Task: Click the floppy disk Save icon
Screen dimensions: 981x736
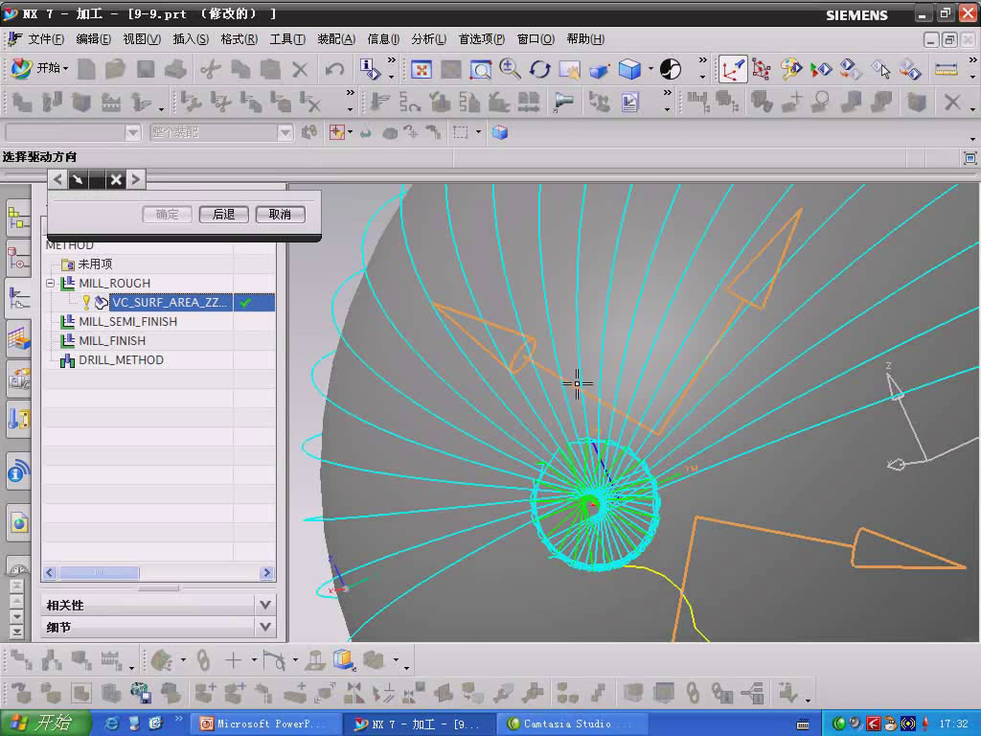Action: click(x=146, y=69)
